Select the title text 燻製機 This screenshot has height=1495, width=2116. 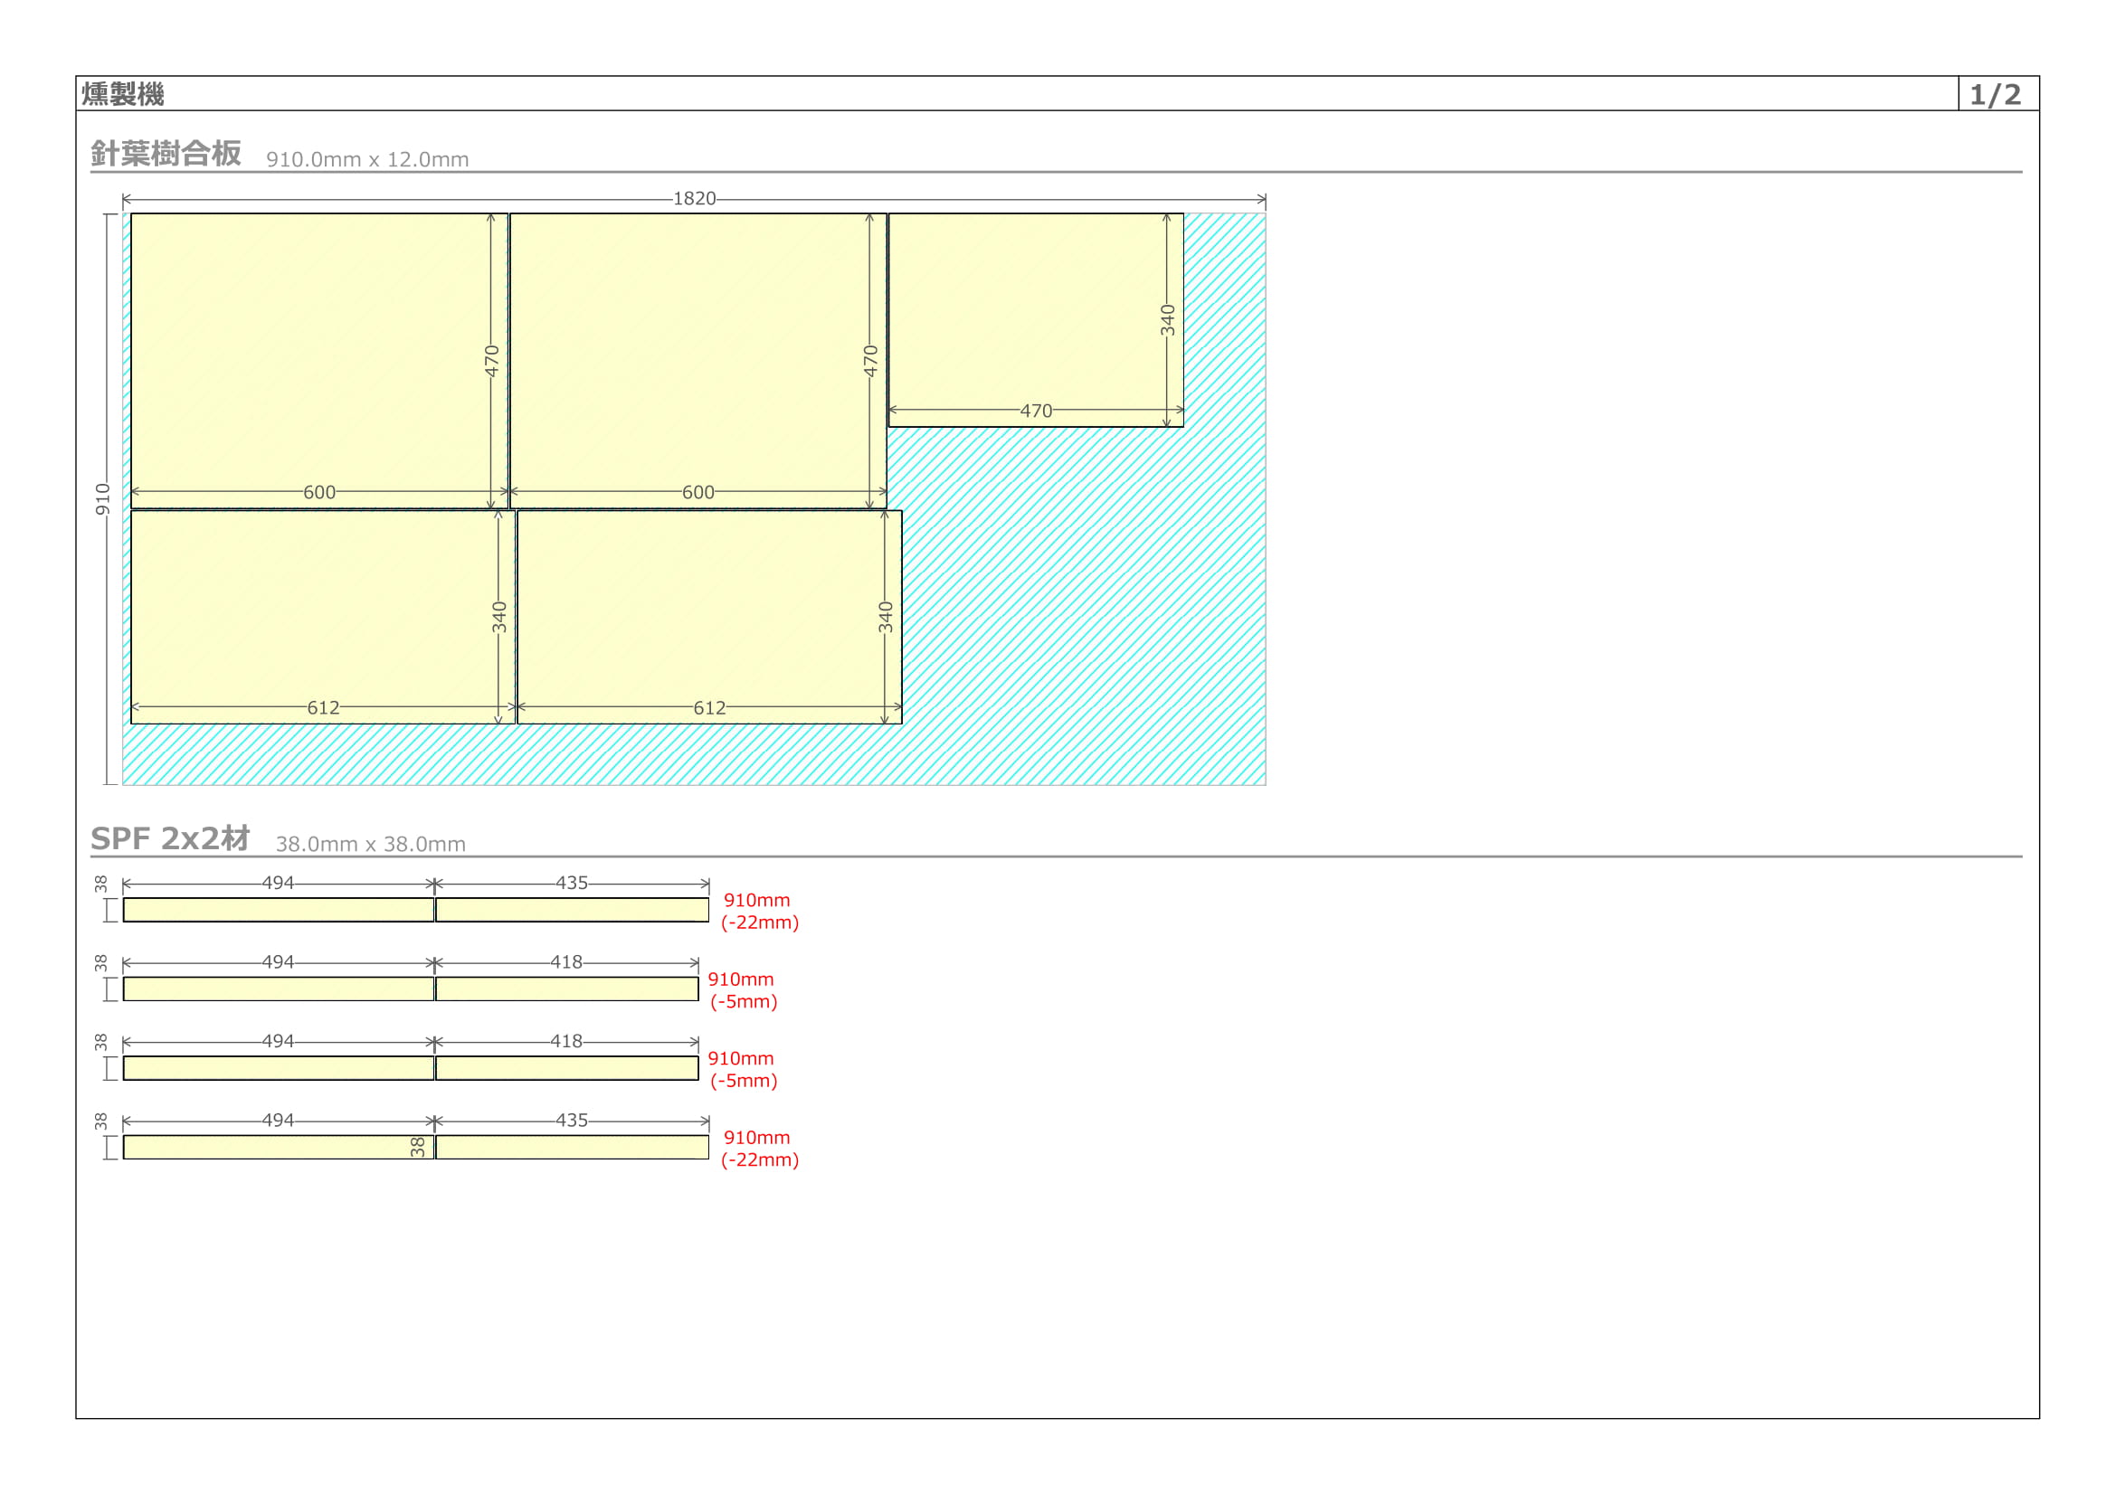tap(122, 94)
